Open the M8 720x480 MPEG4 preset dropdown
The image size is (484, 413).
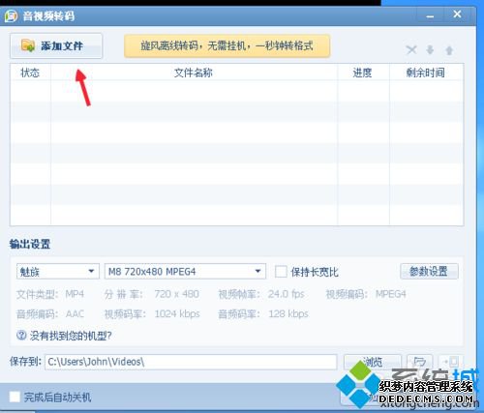pyautogui.click(x=185, y=272)
